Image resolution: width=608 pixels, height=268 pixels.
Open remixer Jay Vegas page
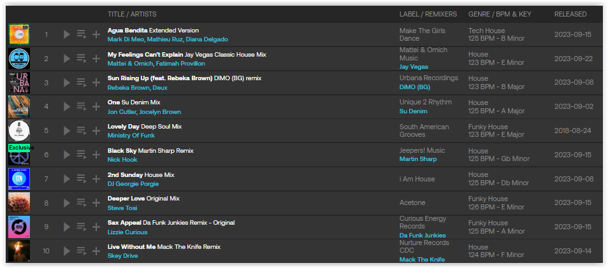point(414,66)
